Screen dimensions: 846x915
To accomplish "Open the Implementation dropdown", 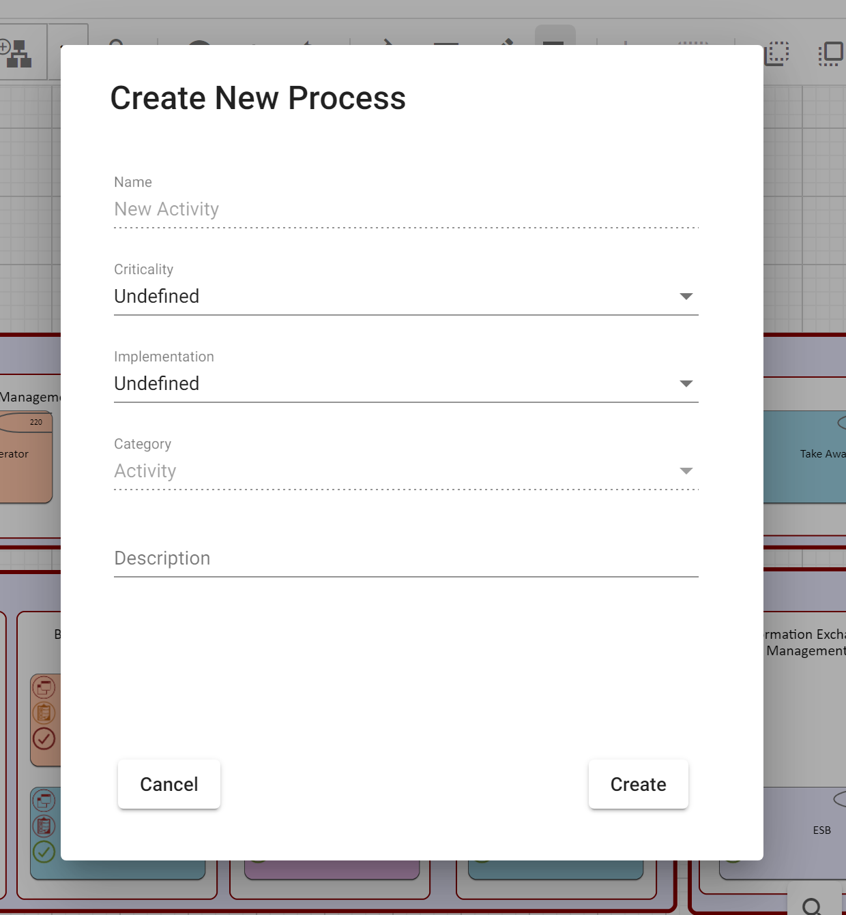I will (406, 384).
